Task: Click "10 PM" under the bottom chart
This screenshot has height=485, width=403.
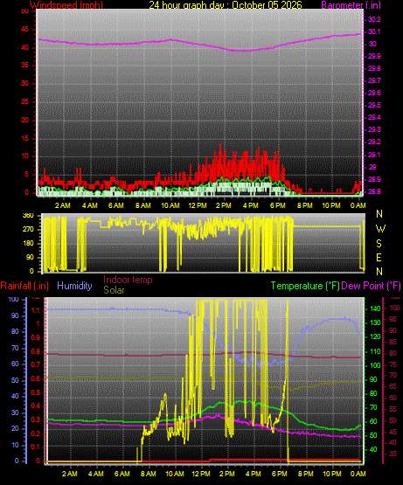Action: [x=332, y=474]
